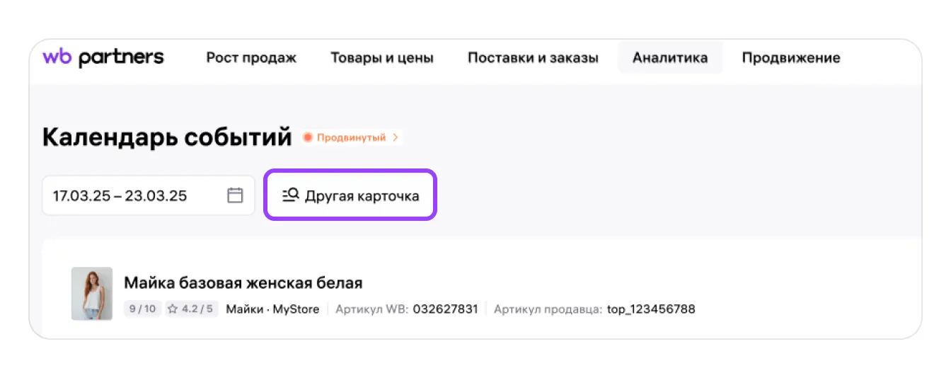
Task: Expand the Продвинутый chevron arrow
Action: tap(396, 137)
